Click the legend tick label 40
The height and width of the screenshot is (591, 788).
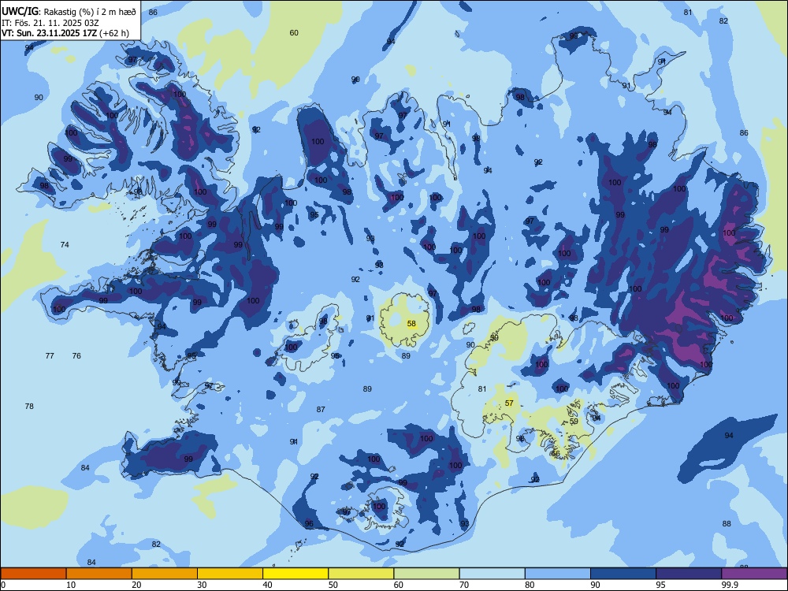pos(268,585)
